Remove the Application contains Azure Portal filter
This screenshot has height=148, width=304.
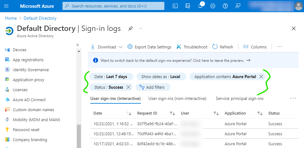(x=261, y=76)
